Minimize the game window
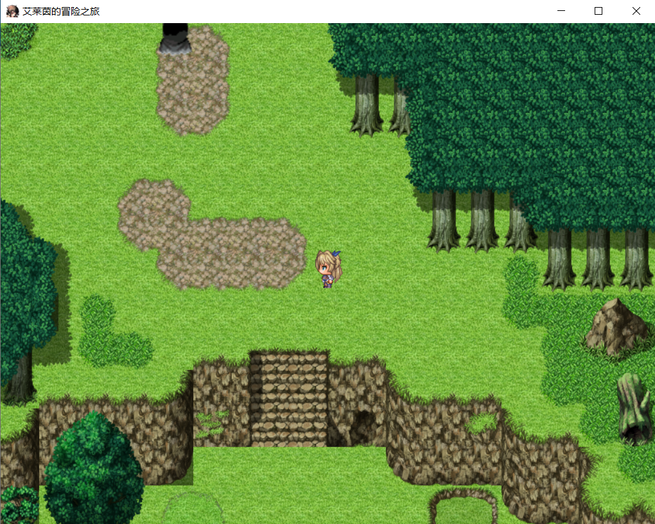The image size is (655, 524). pos(561,12)
